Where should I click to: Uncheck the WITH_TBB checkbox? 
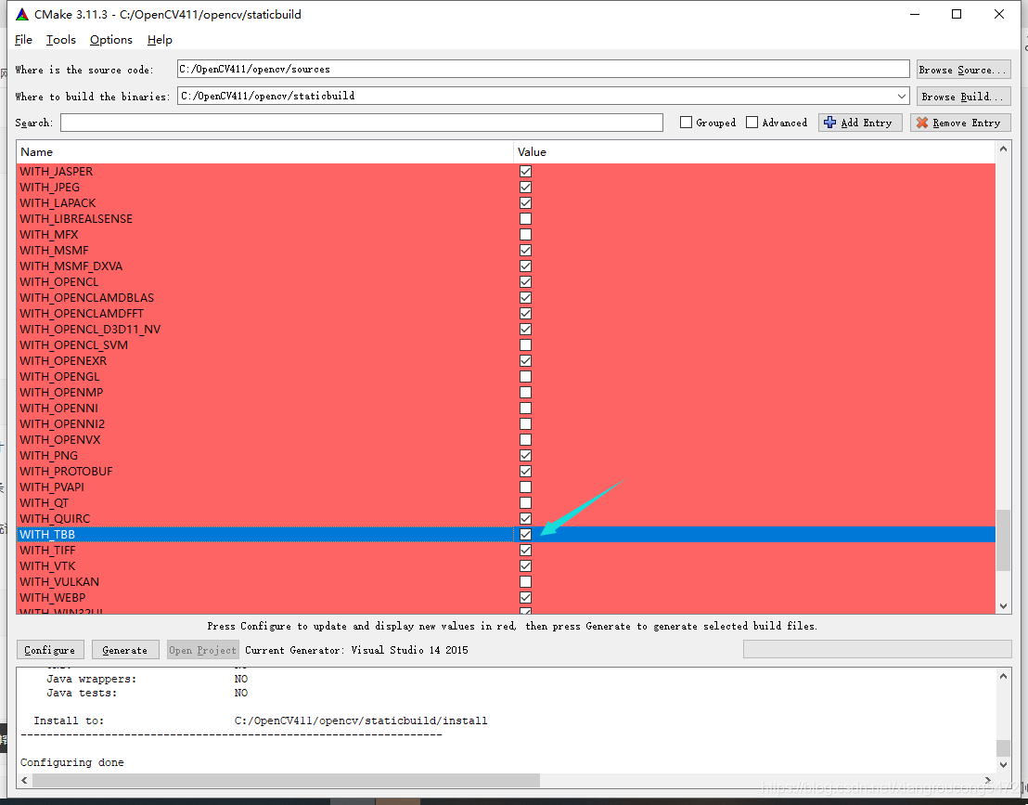525,535
